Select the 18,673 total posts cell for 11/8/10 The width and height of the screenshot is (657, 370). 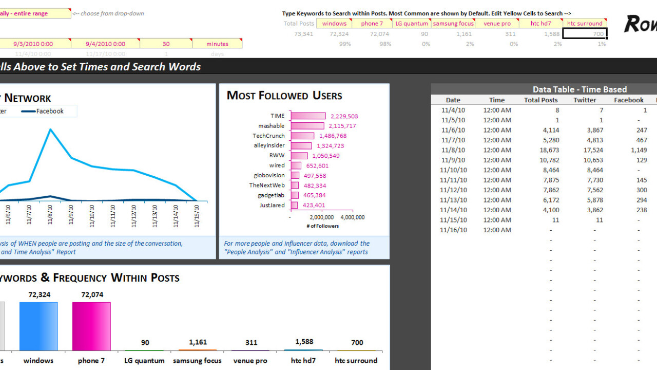click(540, 150)
